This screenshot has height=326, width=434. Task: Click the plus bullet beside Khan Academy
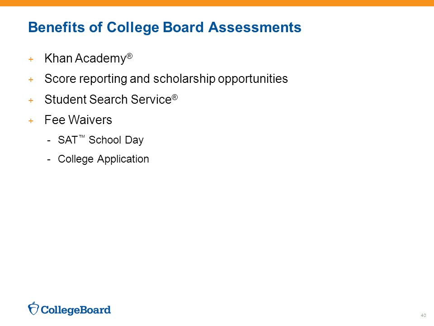coord(31,59)
